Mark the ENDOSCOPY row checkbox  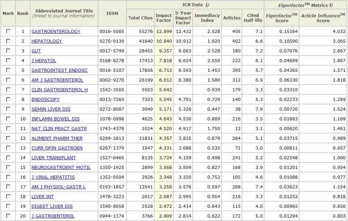pos(8,99)
